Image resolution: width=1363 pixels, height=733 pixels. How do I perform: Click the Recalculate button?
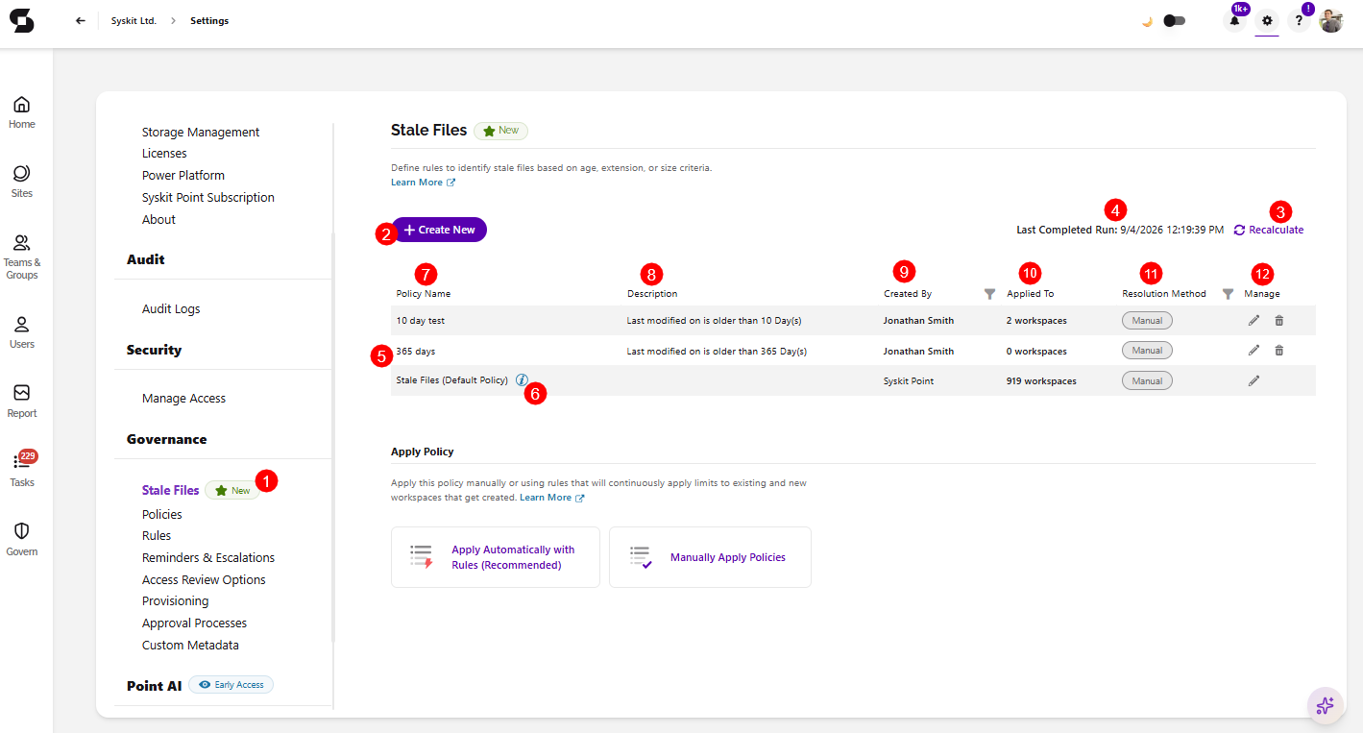[x=1269, y=231]
